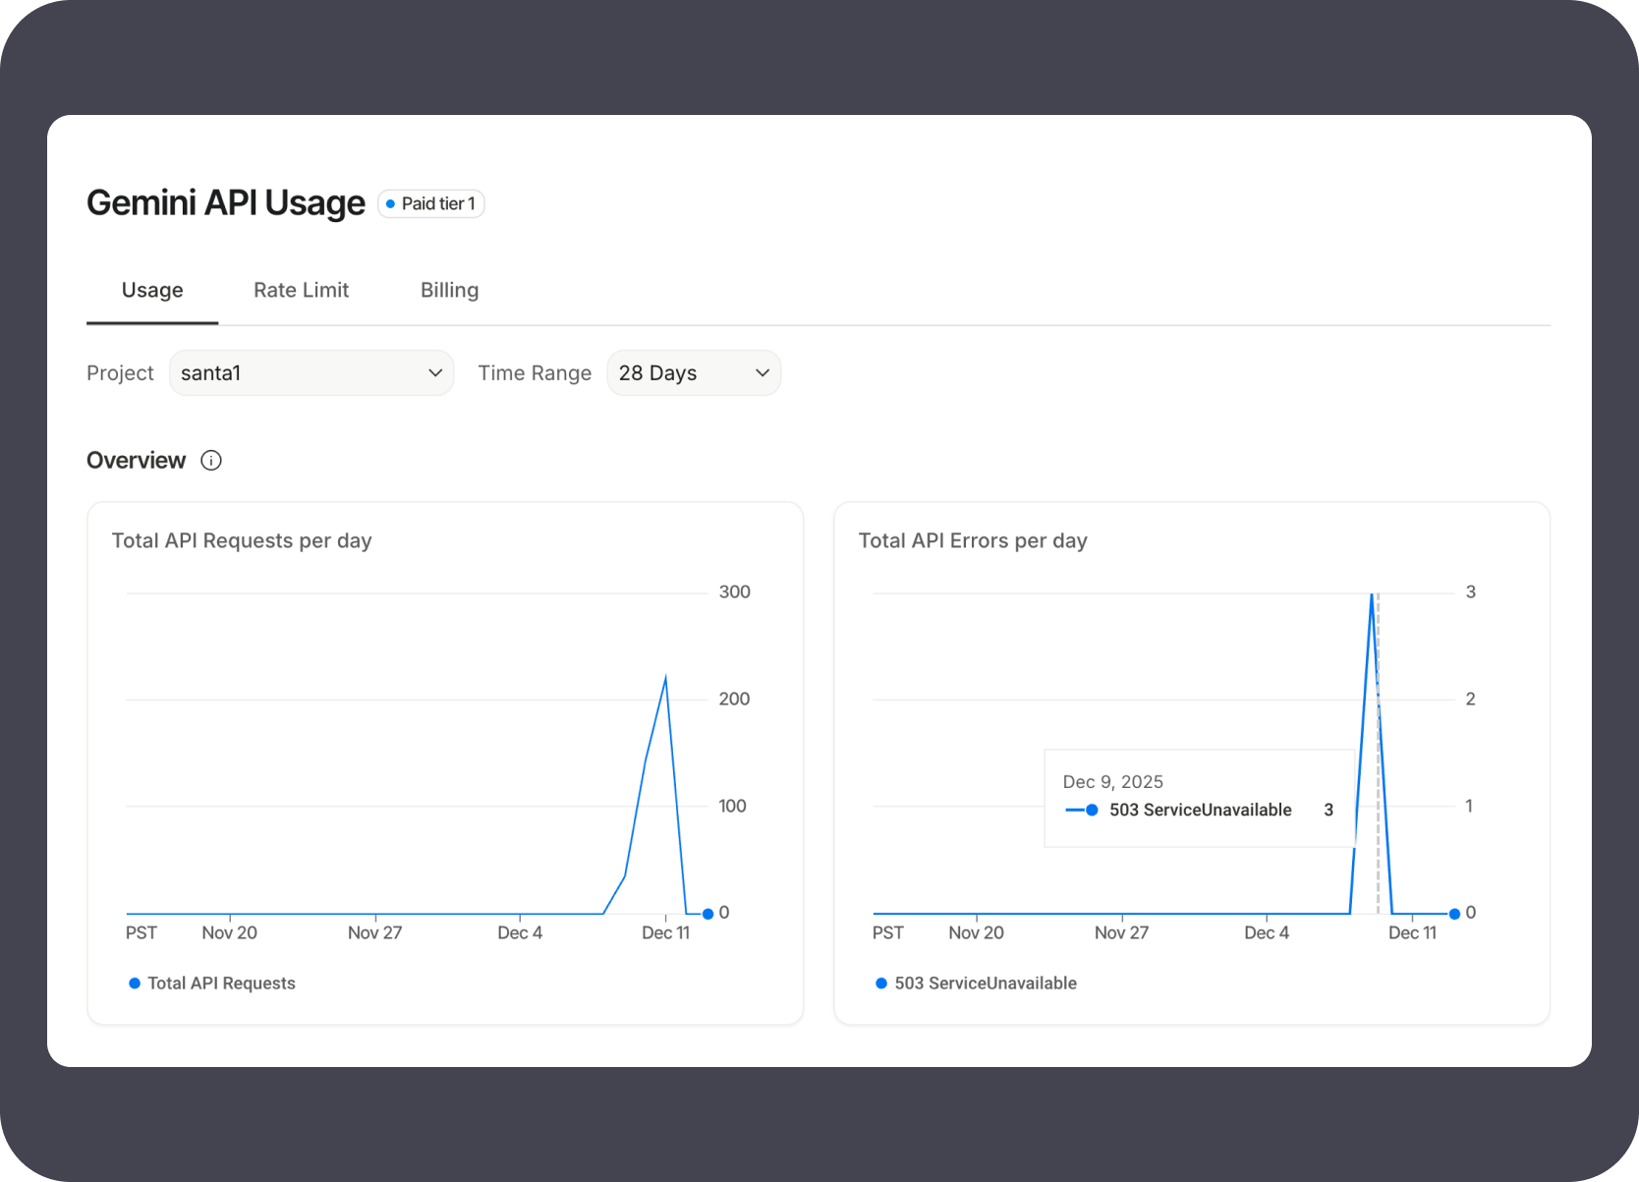
Task: Expand the Time Range 28 Days dropdown
Action: click(694, 373)
